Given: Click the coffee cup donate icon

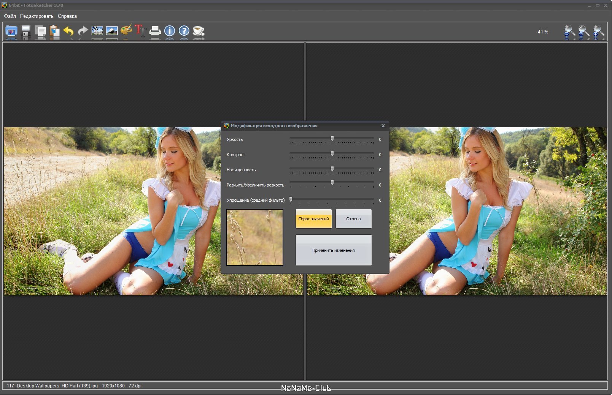Looking at the screenshot, I should [x=198, y=31].
